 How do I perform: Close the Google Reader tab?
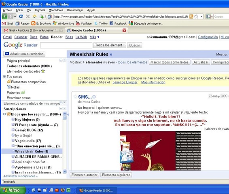tap(124, 30)
